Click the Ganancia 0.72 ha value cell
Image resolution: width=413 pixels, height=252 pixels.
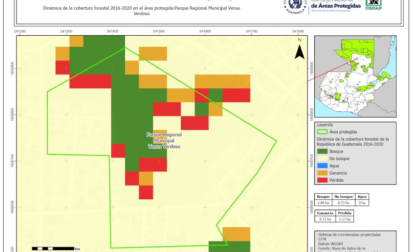click(325, 219)
